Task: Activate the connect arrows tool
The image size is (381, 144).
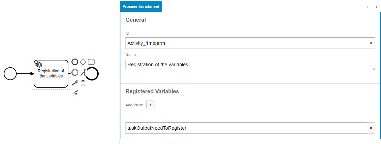Action: (x=74, y=94)
